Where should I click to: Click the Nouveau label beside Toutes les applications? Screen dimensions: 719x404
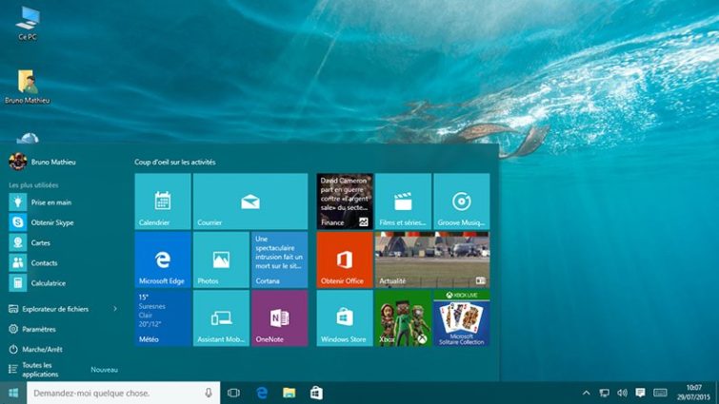point(104,370)
